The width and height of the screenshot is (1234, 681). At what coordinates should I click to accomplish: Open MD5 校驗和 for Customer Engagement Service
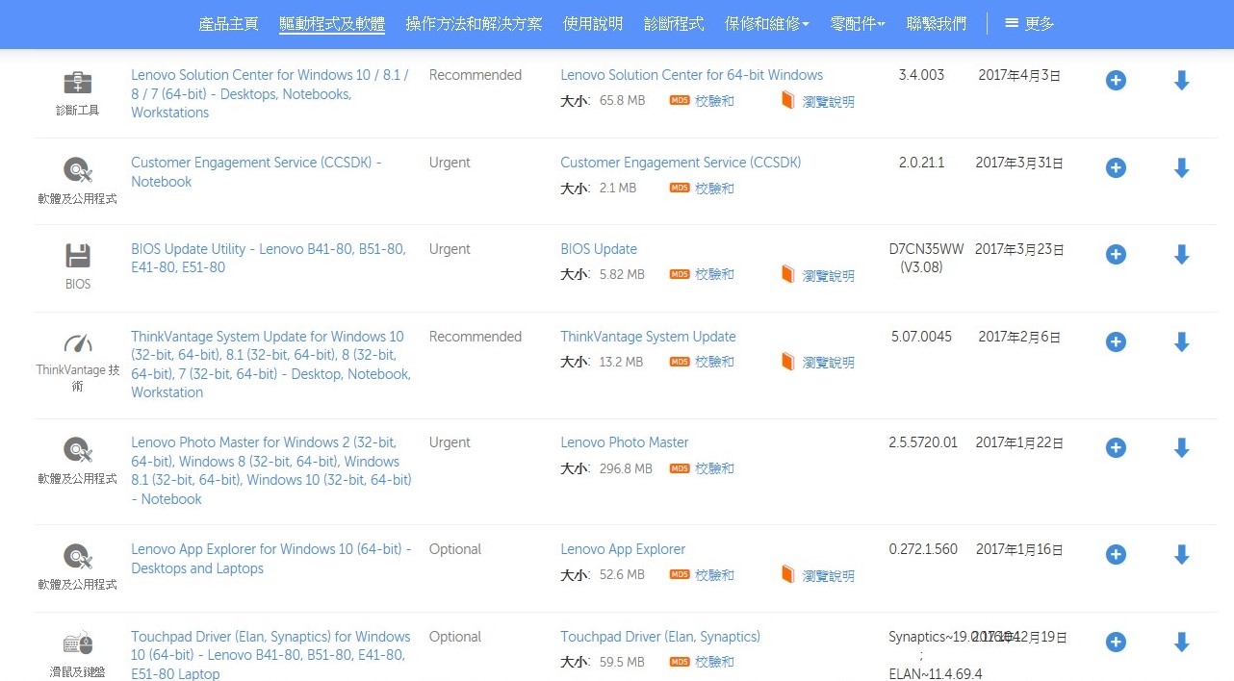point(702,189)
